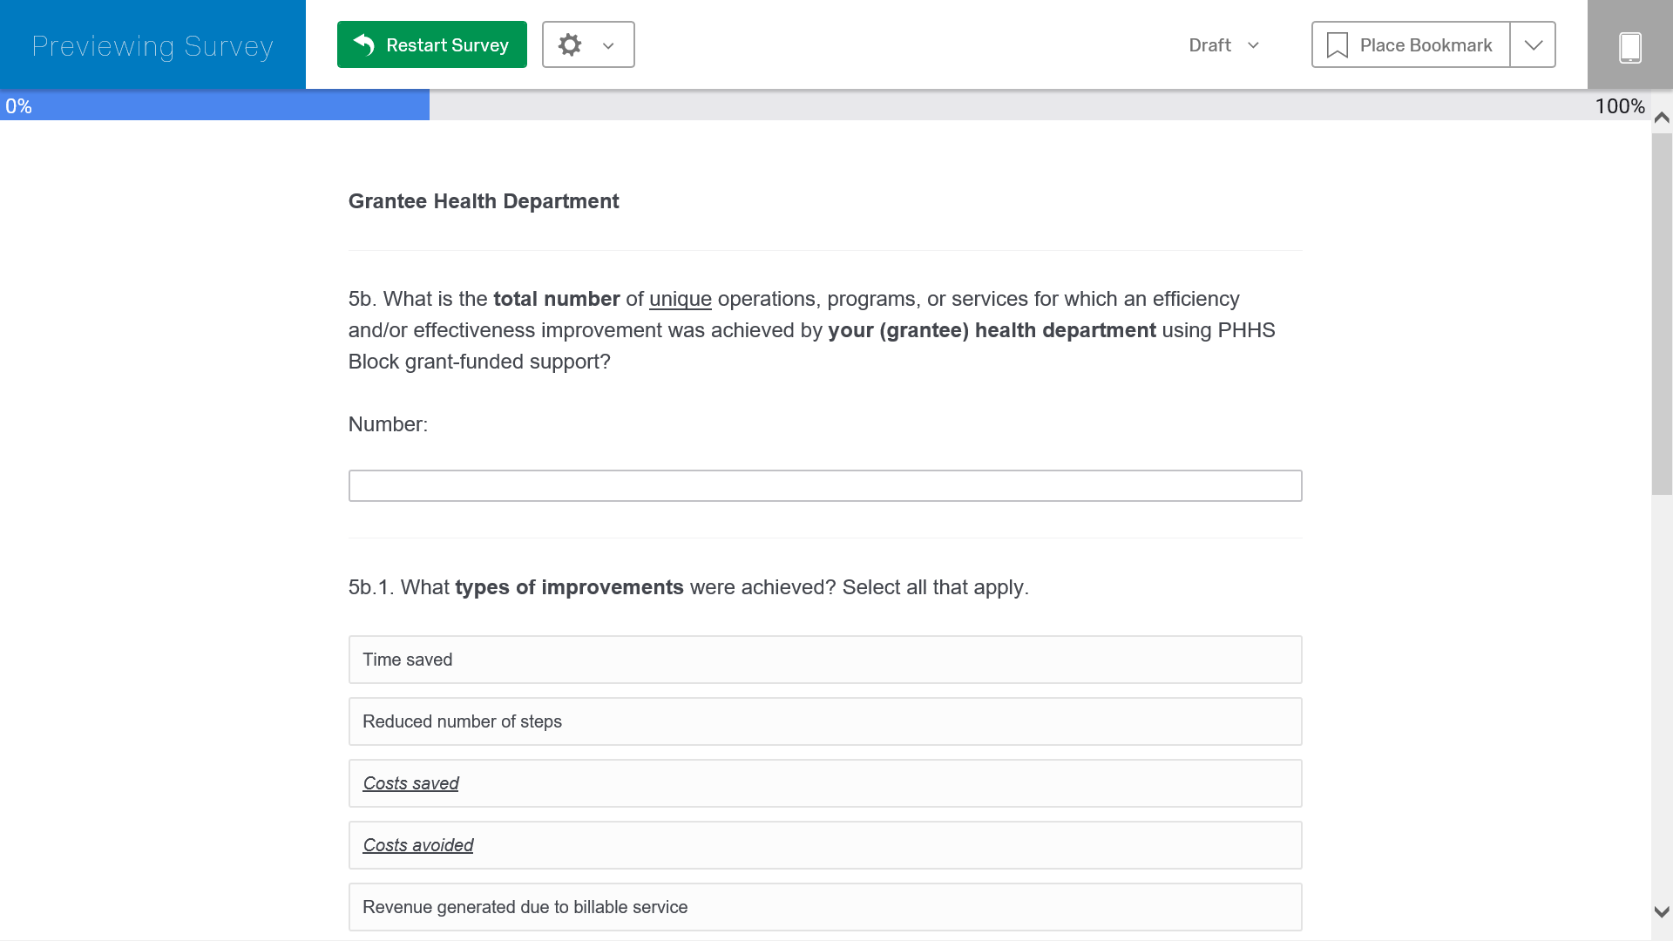The width and height of the screenshot is (1673, 941).
Task: Click the bookmark flag icon
Action: click(x=1337, y=45)
